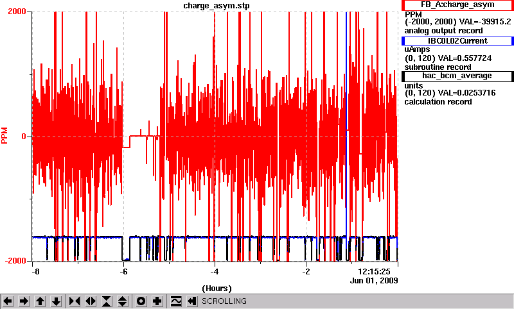514x309 pixels.
Task: Click the auto-scale circle icon
Action: coord(141,301)
